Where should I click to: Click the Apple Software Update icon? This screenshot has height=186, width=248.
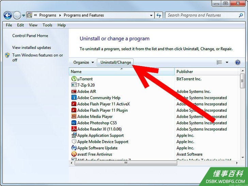(74, 148)
